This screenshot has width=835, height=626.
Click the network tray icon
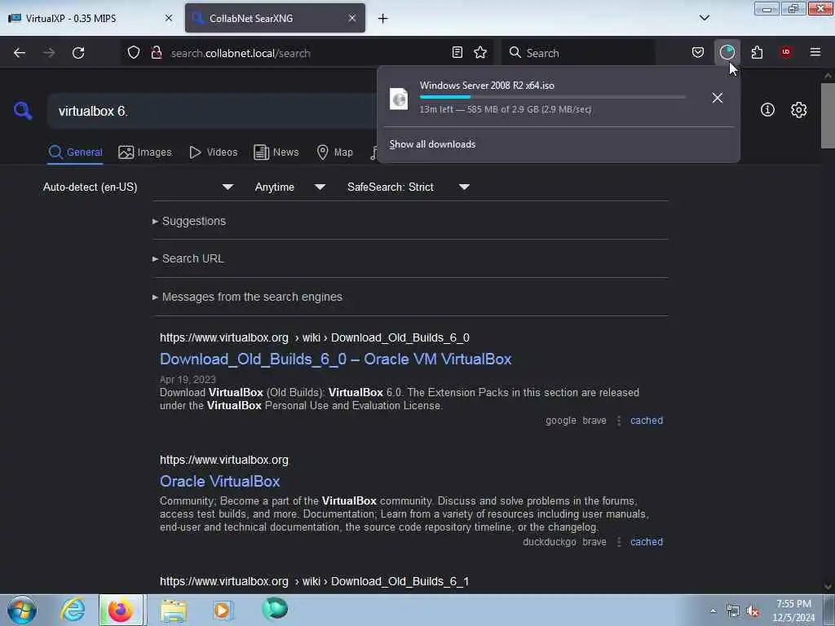tap(733, 611)
